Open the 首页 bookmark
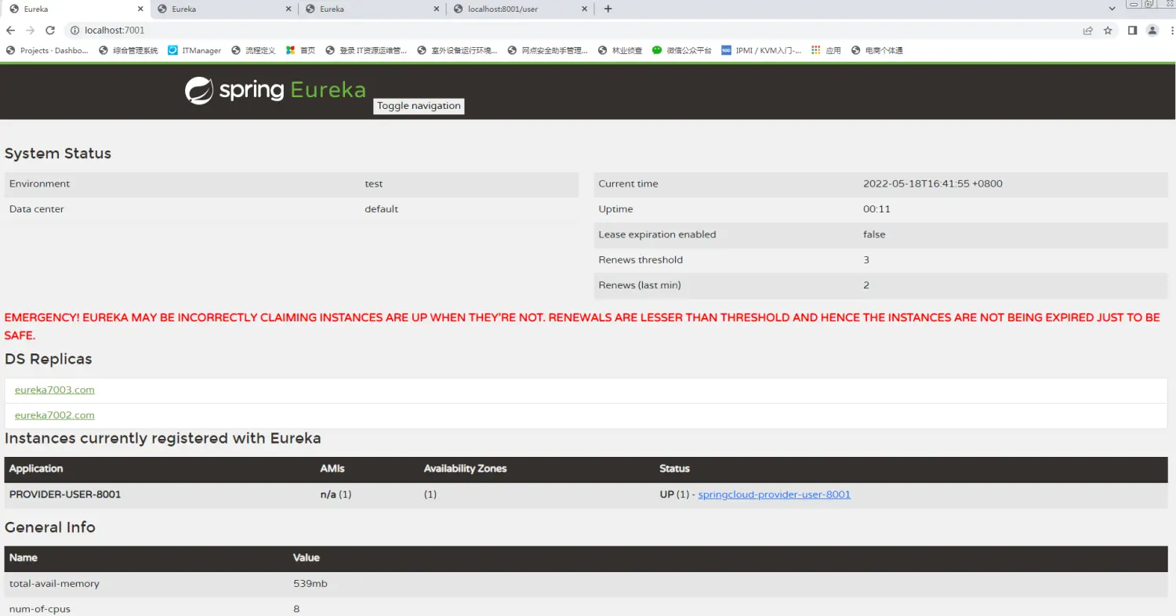 300,50
